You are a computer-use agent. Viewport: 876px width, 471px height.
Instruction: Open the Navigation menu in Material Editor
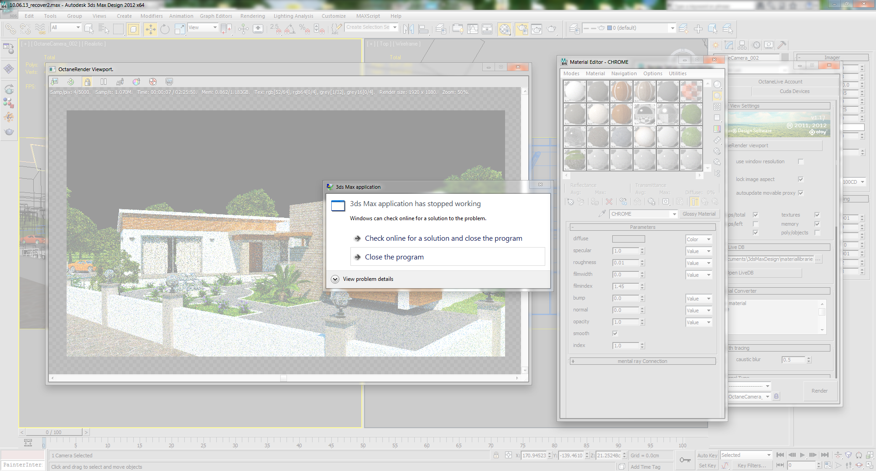pos(624,73)
